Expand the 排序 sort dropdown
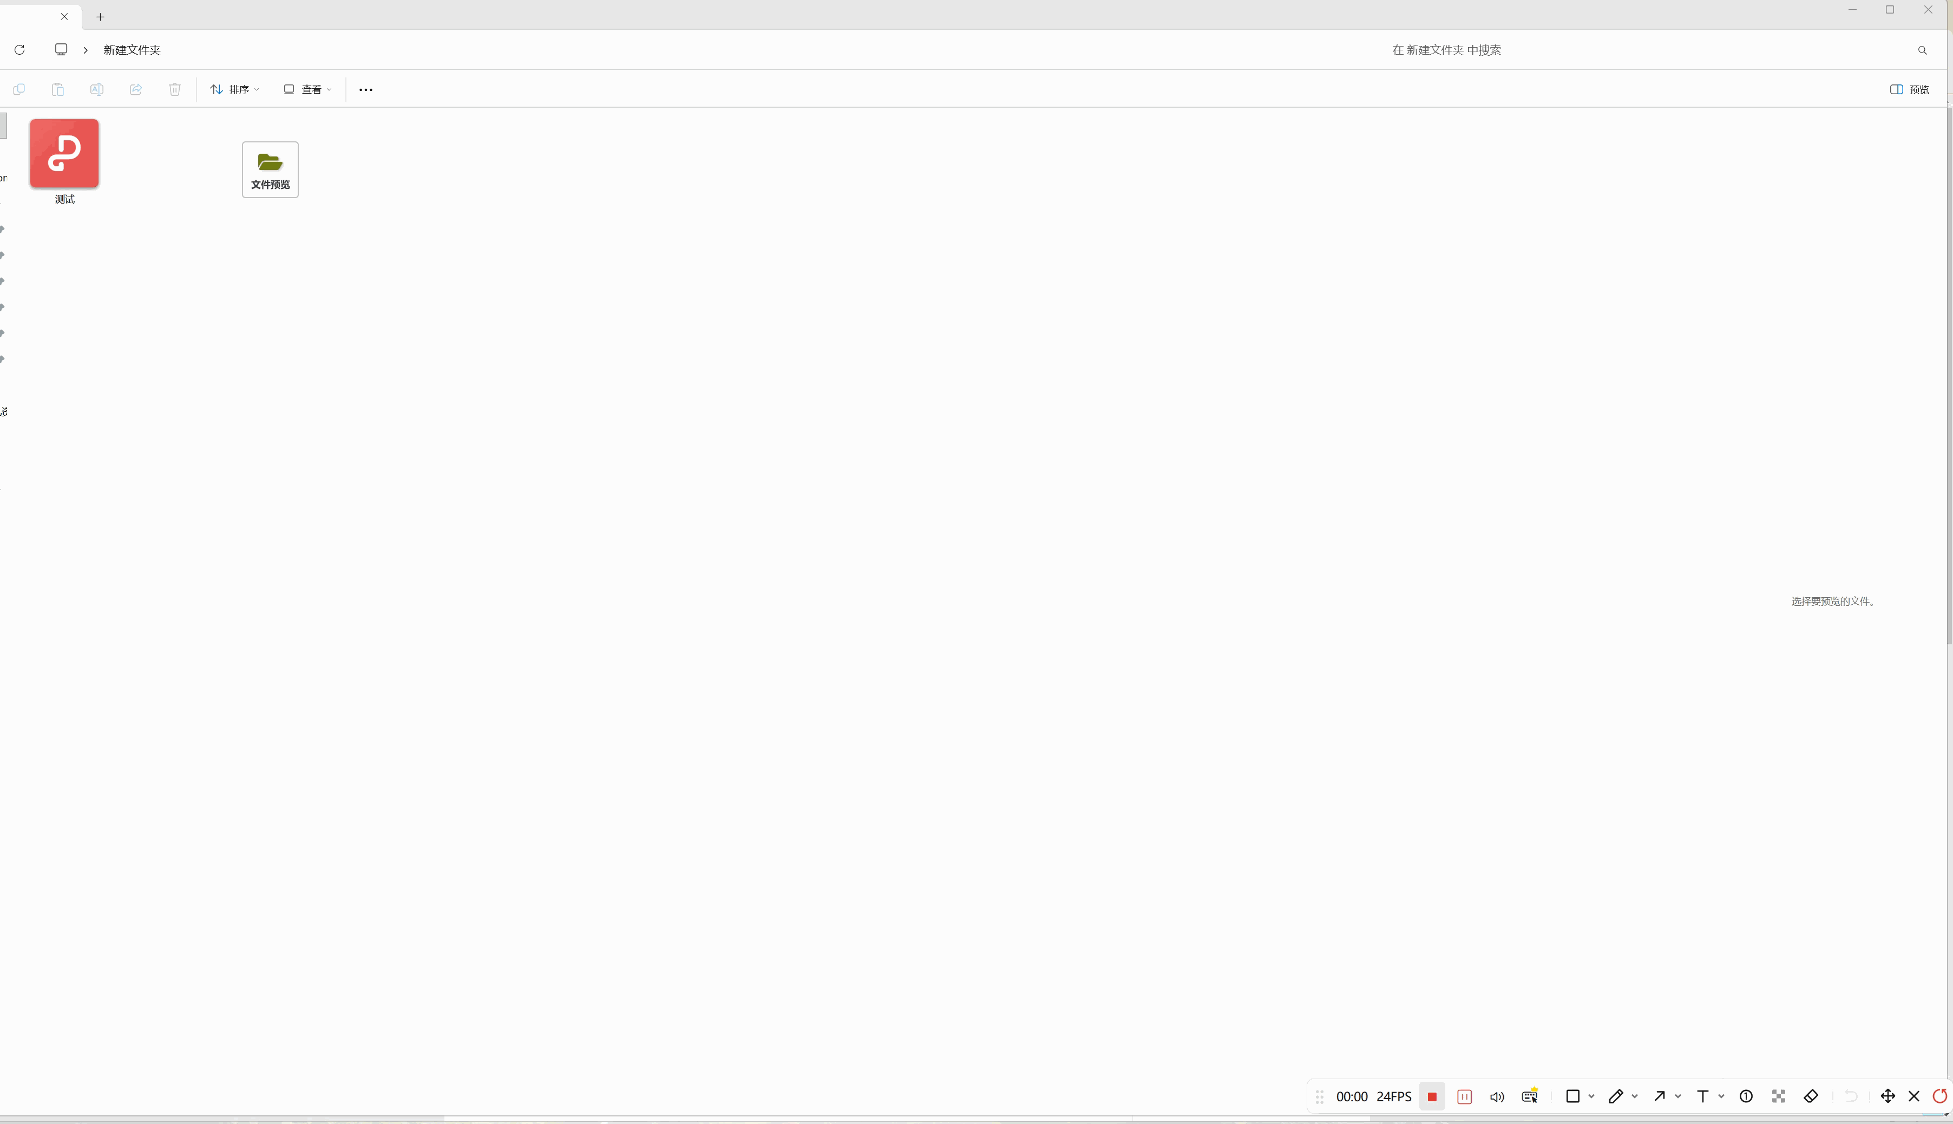This screenshot has height=1124, width=1953. [234, 89]
